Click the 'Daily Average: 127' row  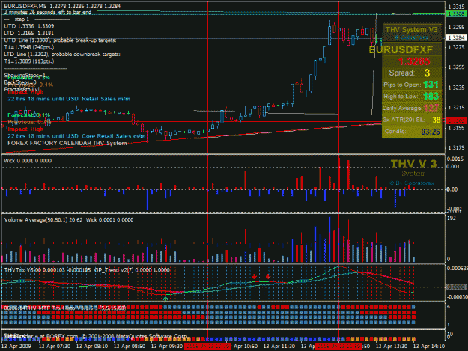[x=412, y=108]
